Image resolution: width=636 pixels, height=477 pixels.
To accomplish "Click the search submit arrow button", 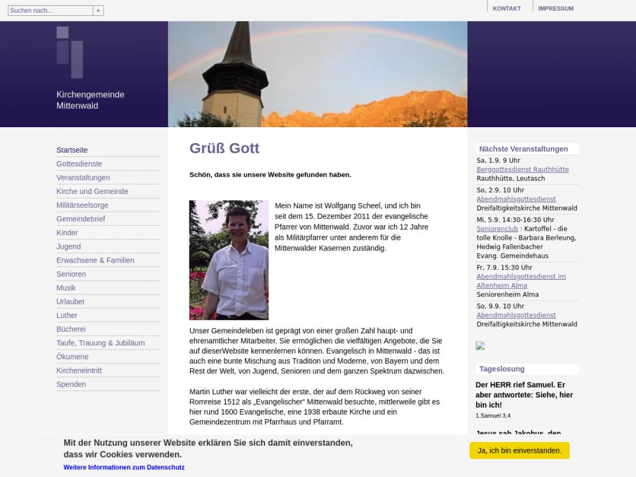I will tap(98, 11).
